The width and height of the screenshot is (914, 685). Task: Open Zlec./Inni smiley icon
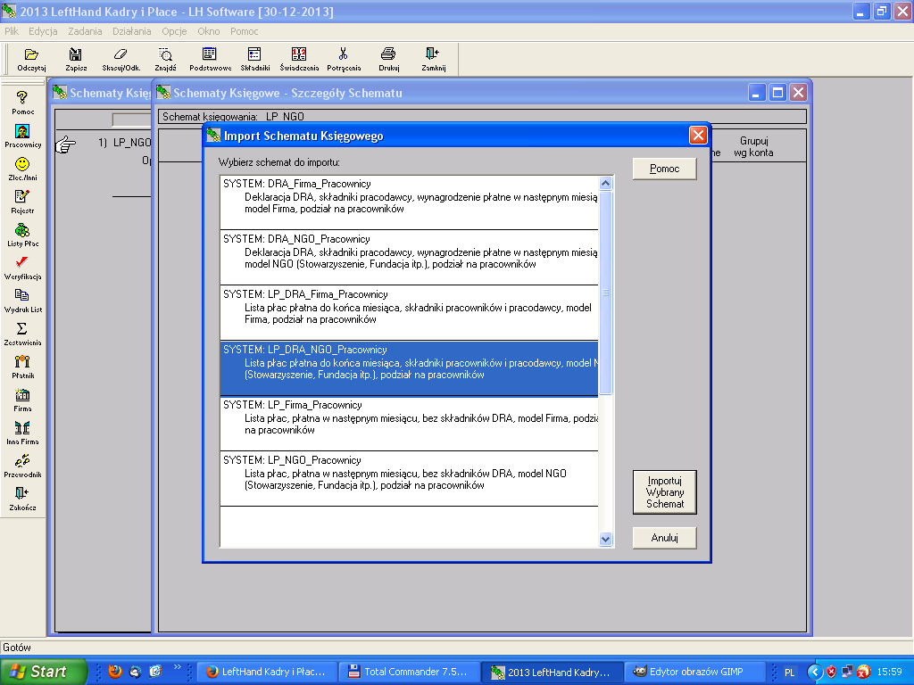click(x=22, y=169)
